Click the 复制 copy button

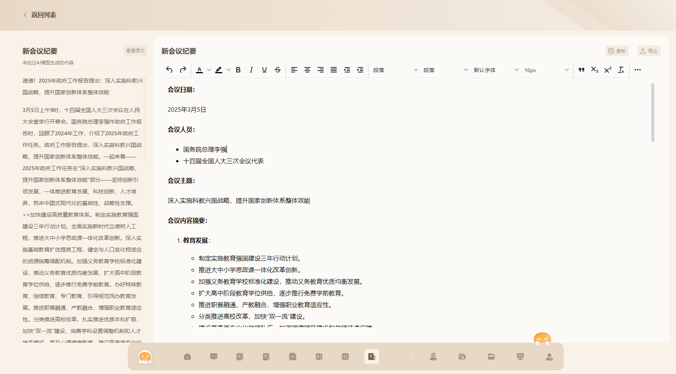pos(617,51)
